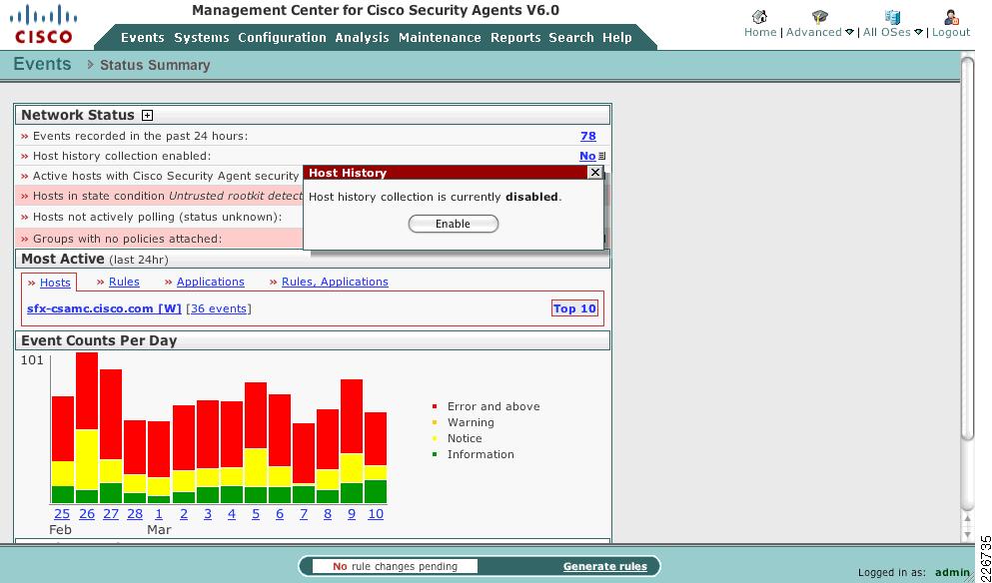This screenshot has height=583, width=992.
Task: Select the Rules, Applications tab
Action: [x=335, y=282]
